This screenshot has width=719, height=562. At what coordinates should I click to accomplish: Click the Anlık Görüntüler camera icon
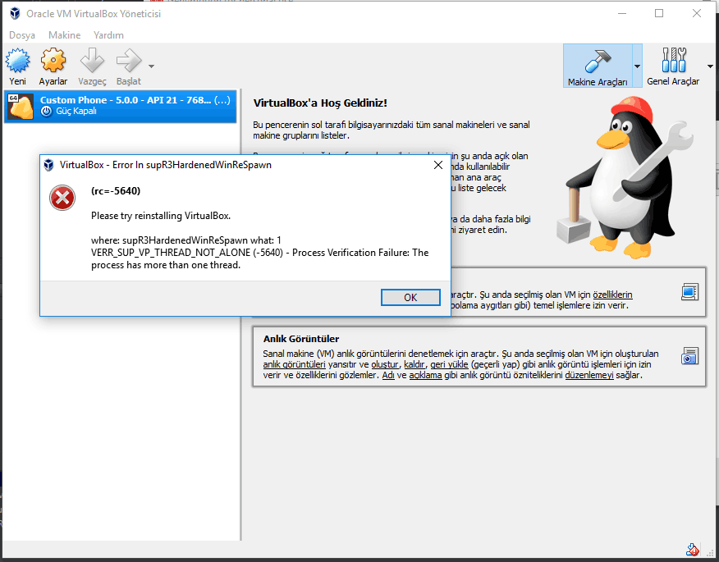(x=689, y=356)
